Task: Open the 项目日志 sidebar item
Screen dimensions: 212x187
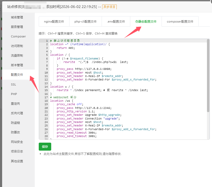Action: click(17, 152)
